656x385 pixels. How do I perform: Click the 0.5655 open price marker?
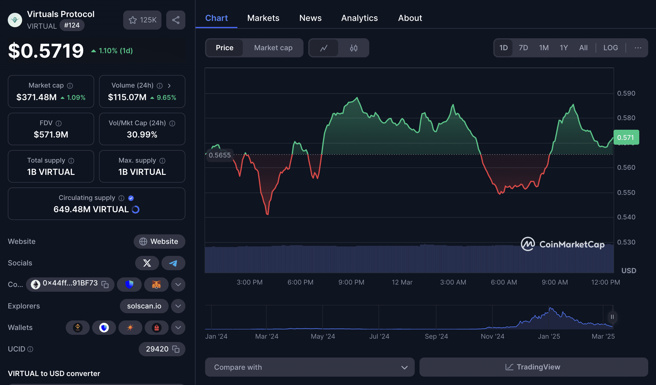220,155
